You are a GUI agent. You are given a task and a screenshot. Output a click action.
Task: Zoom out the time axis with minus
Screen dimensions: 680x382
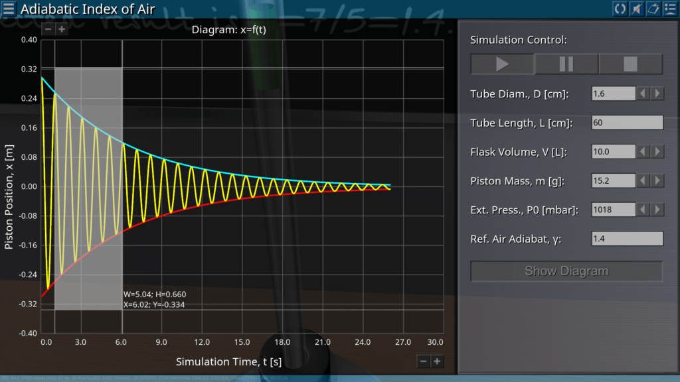point(423,361)
